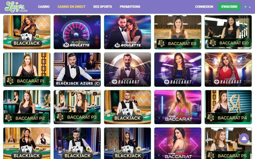255x159 pixels.
Task: Click the Connexion login link
Action: 204,7
